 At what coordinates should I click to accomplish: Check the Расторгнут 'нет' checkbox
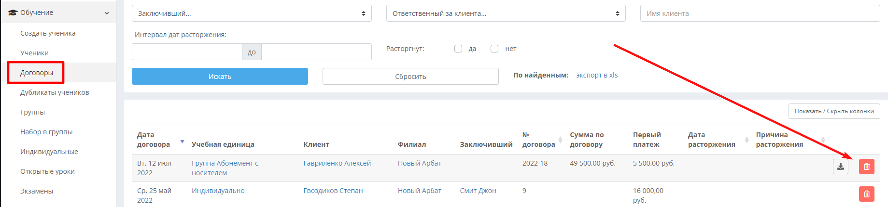[x=494, y=49]
